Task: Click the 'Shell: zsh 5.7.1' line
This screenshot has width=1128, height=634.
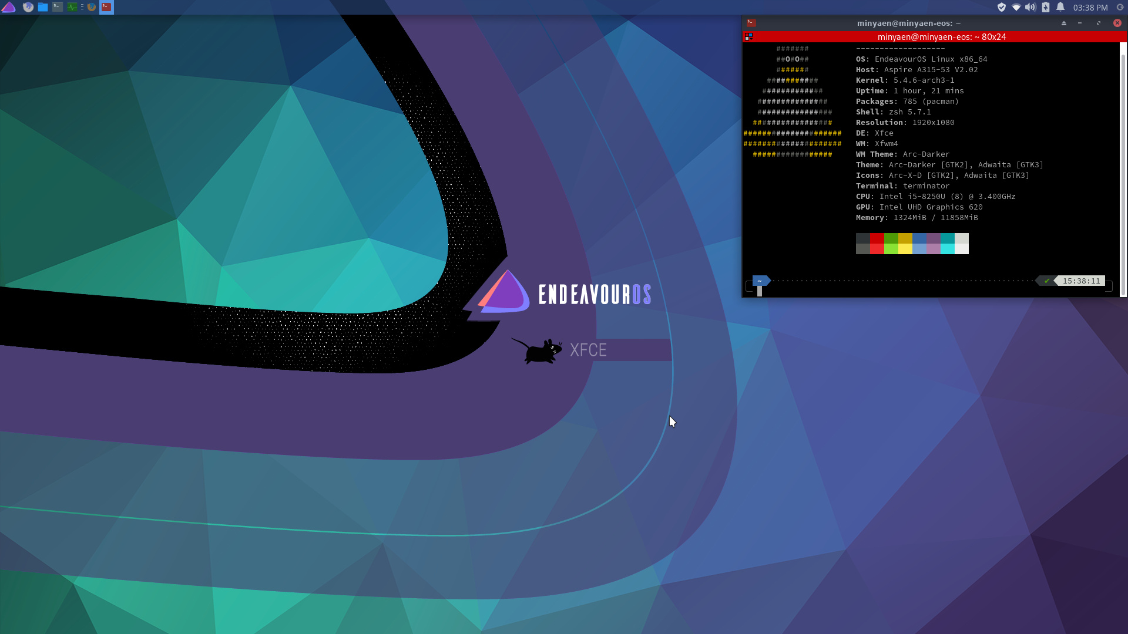Action: (x=893, y=112)
